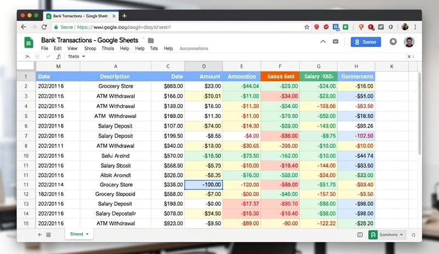Click the Grocery Steposid cell
Screen dimensions: 439x254
click(x=115, y=194)
